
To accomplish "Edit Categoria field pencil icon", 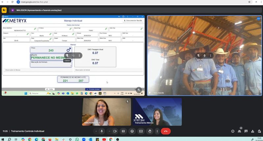I will pos(28,34).
